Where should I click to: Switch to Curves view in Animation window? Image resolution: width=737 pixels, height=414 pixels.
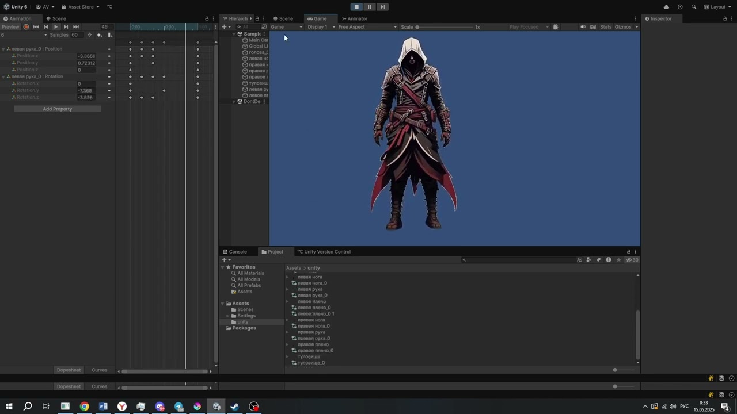(100, 370)
